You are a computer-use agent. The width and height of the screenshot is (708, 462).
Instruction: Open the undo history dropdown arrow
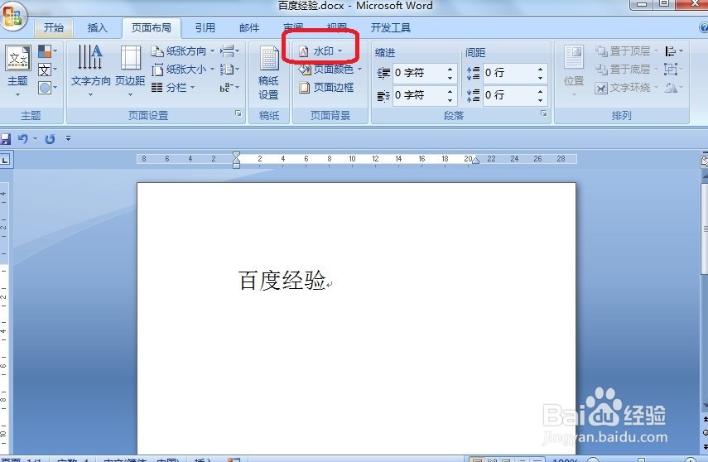coord(35,138)
